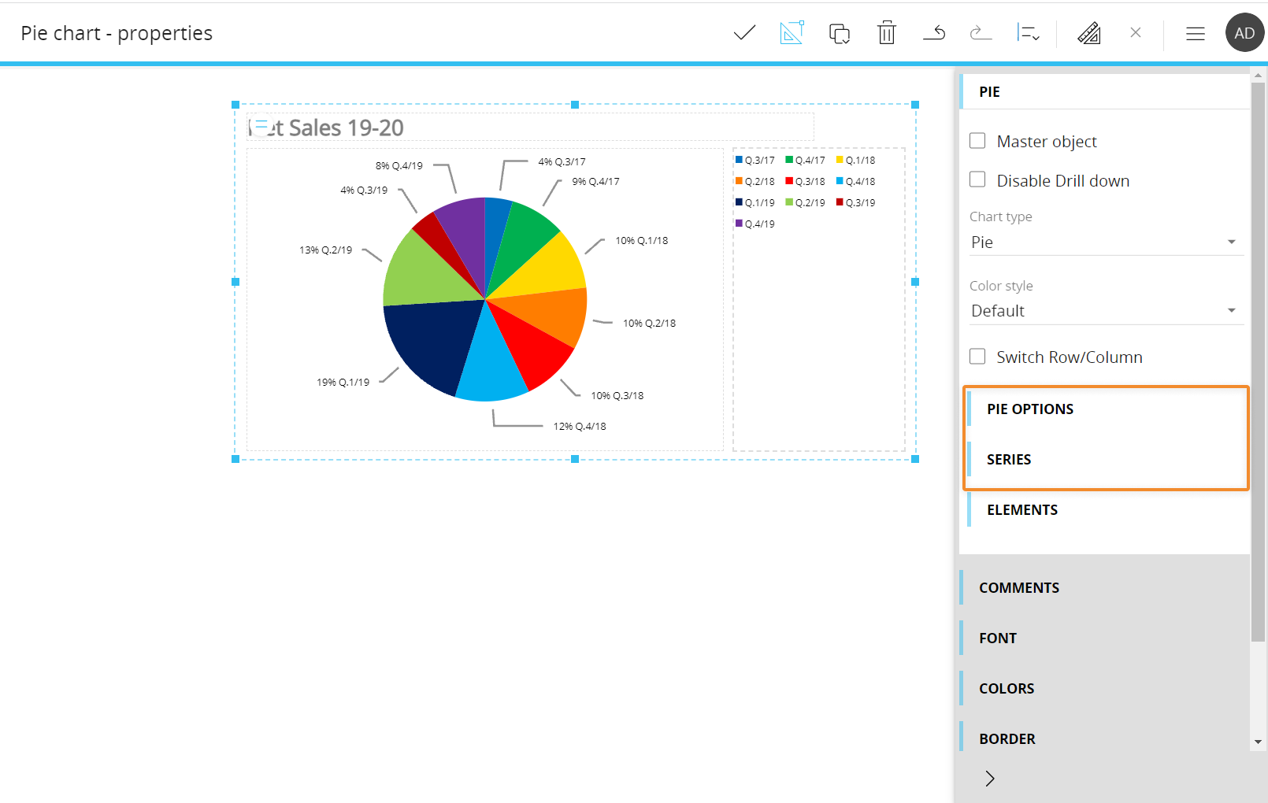
Task: Click the Sales 19-20 chart title
Action: click(x=345, y=128)
